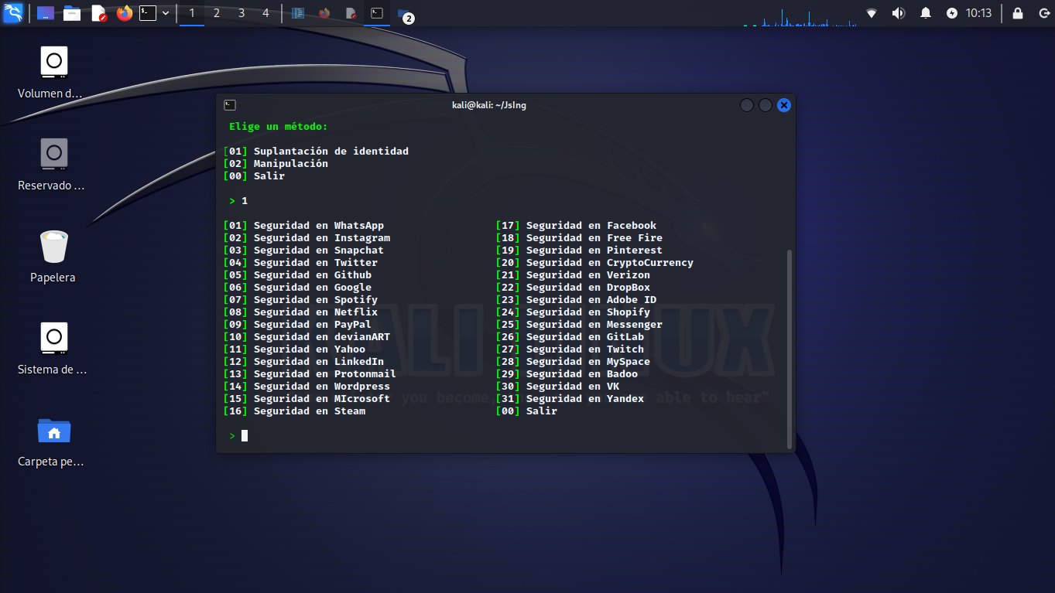Open the notifications bell icon
The image size is (1055, 593).
(926, 13)
